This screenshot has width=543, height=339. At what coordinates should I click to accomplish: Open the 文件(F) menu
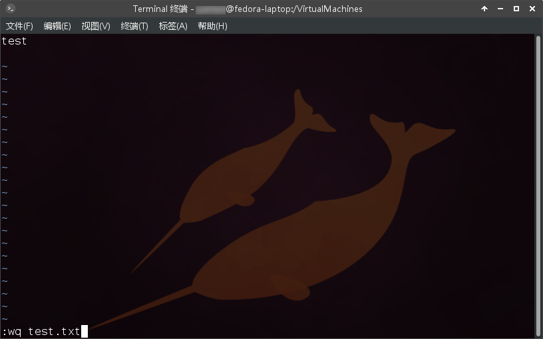pyautogui.click(x=19, y=26)
